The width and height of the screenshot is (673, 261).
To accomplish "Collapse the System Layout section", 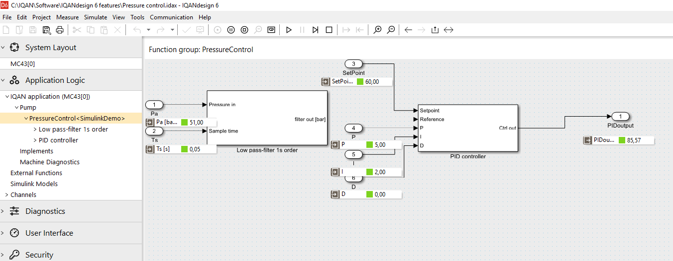I will pos(3,48).
